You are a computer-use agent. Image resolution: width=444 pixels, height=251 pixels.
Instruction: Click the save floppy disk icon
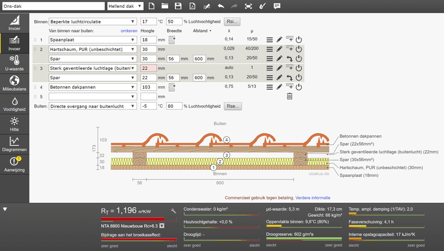178,6
